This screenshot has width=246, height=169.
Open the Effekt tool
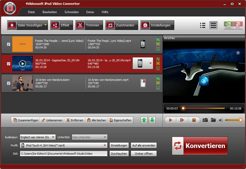click(x=61, y=25)
